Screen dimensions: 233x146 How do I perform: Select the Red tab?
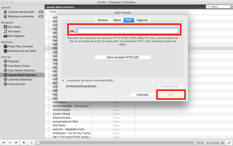[129, 20]
